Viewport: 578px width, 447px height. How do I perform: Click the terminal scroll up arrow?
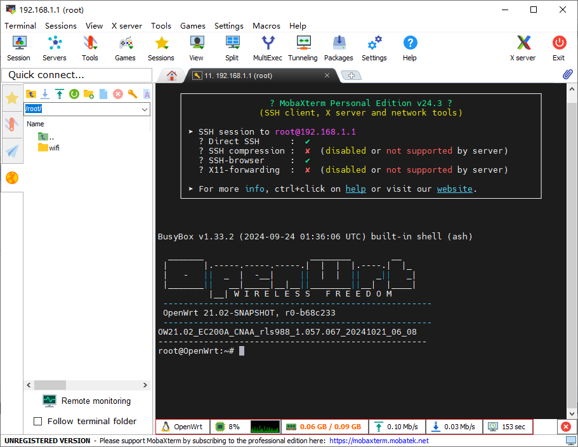coord(572,89)
